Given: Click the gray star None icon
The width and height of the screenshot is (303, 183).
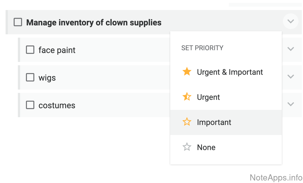Looking at the screenshot, I should coord(187,147).
